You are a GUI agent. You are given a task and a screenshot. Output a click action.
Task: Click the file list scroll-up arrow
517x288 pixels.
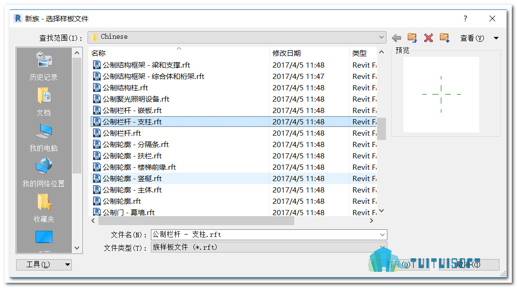pos(382,52)
